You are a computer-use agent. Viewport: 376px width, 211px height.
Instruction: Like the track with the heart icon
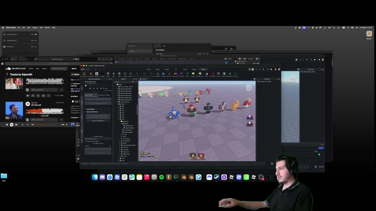[x=28, y=96]
